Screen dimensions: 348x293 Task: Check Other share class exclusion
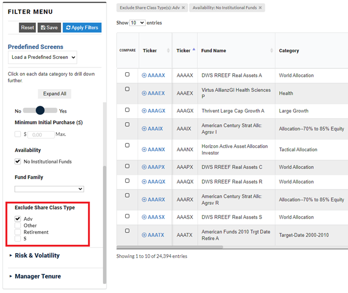(18, 226)
